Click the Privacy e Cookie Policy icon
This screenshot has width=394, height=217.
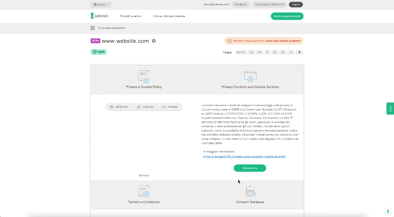point(144,77)
